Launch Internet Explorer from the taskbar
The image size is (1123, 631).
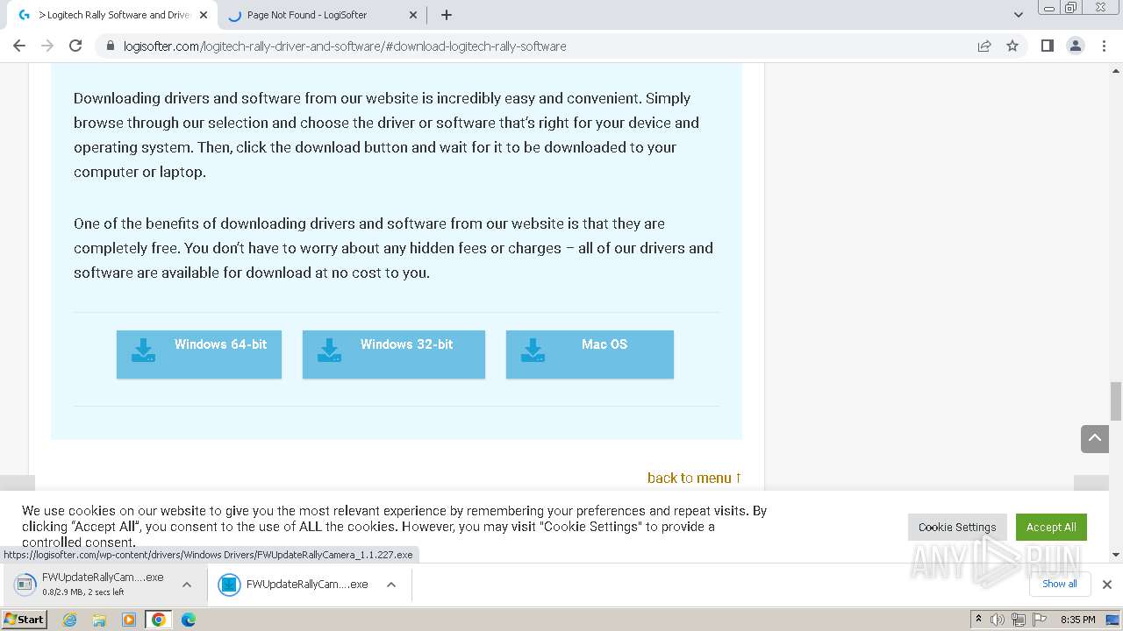(x=69, y=620)
